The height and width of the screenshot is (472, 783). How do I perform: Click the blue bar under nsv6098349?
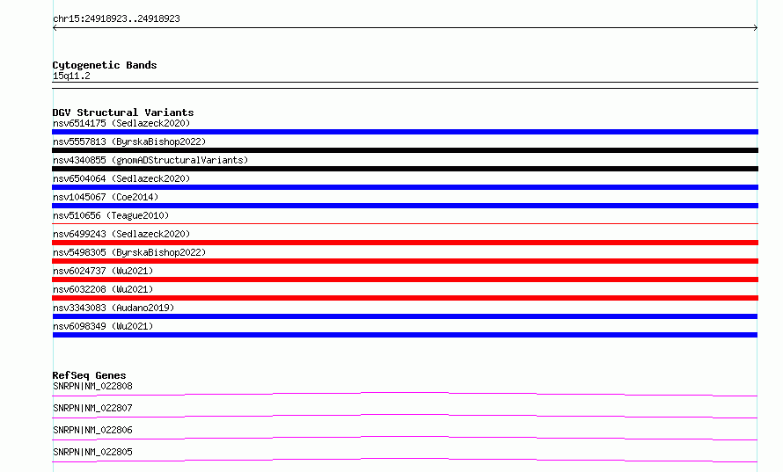click(405, 335)
